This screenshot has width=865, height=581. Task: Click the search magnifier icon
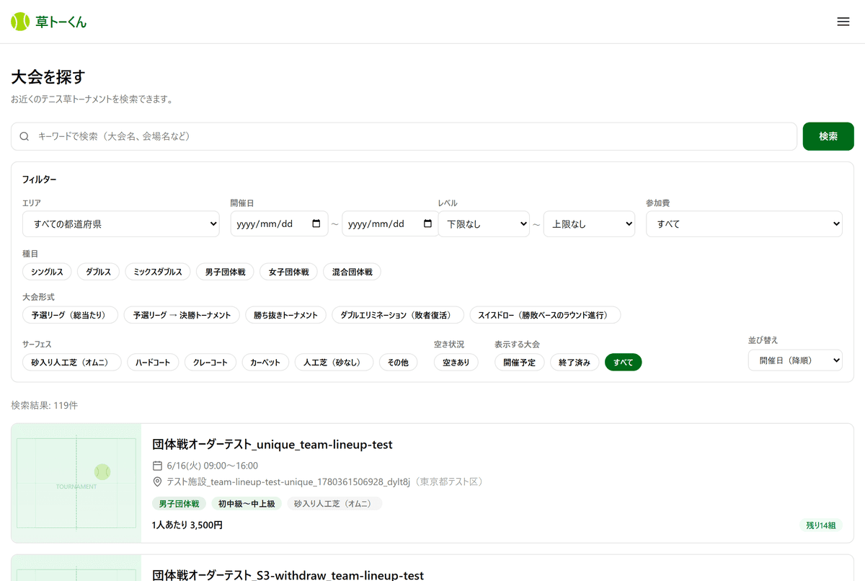point(24,136)
